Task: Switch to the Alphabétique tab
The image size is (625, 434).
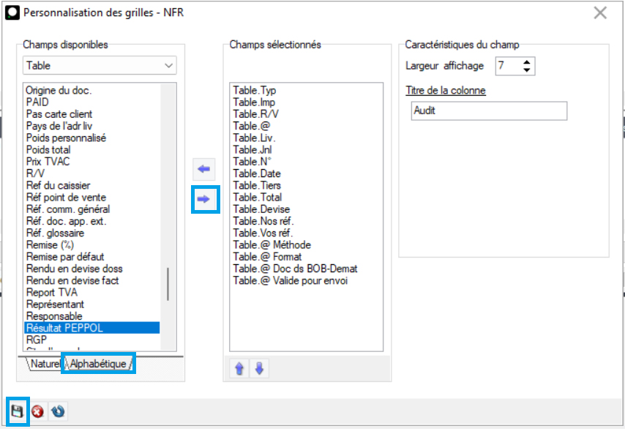Action: pos(98,364)
